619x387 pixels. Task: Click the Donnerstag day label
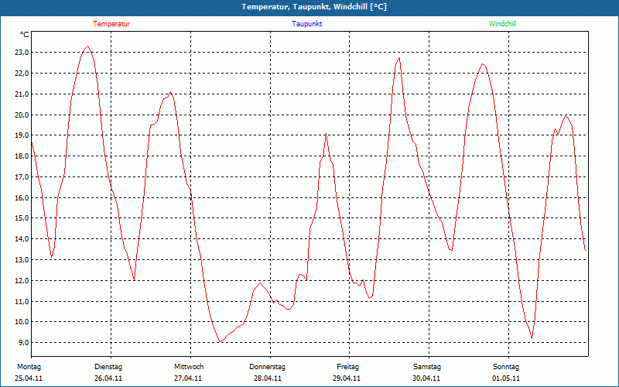[267, 367]
